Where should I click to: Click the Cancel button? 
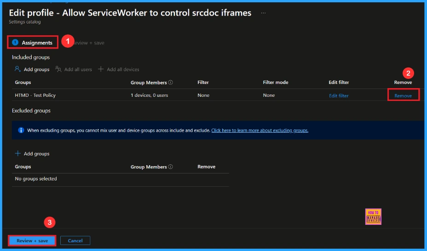(75, 240)
